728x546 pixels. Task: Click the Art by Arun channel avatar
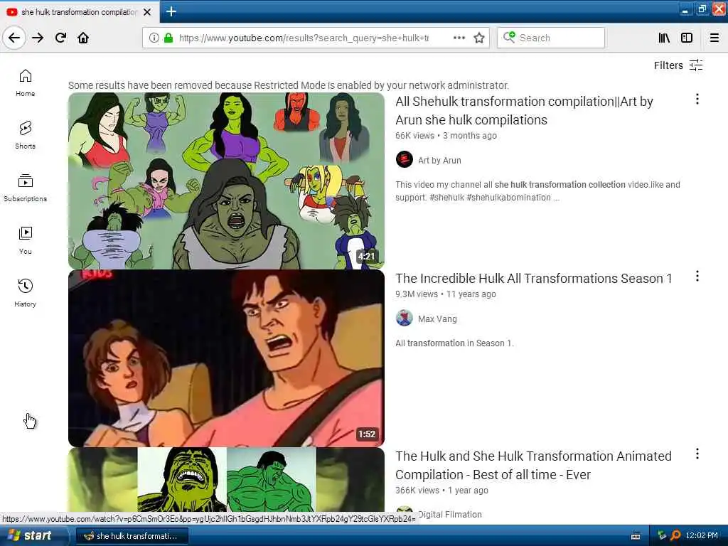pos(405,159)
